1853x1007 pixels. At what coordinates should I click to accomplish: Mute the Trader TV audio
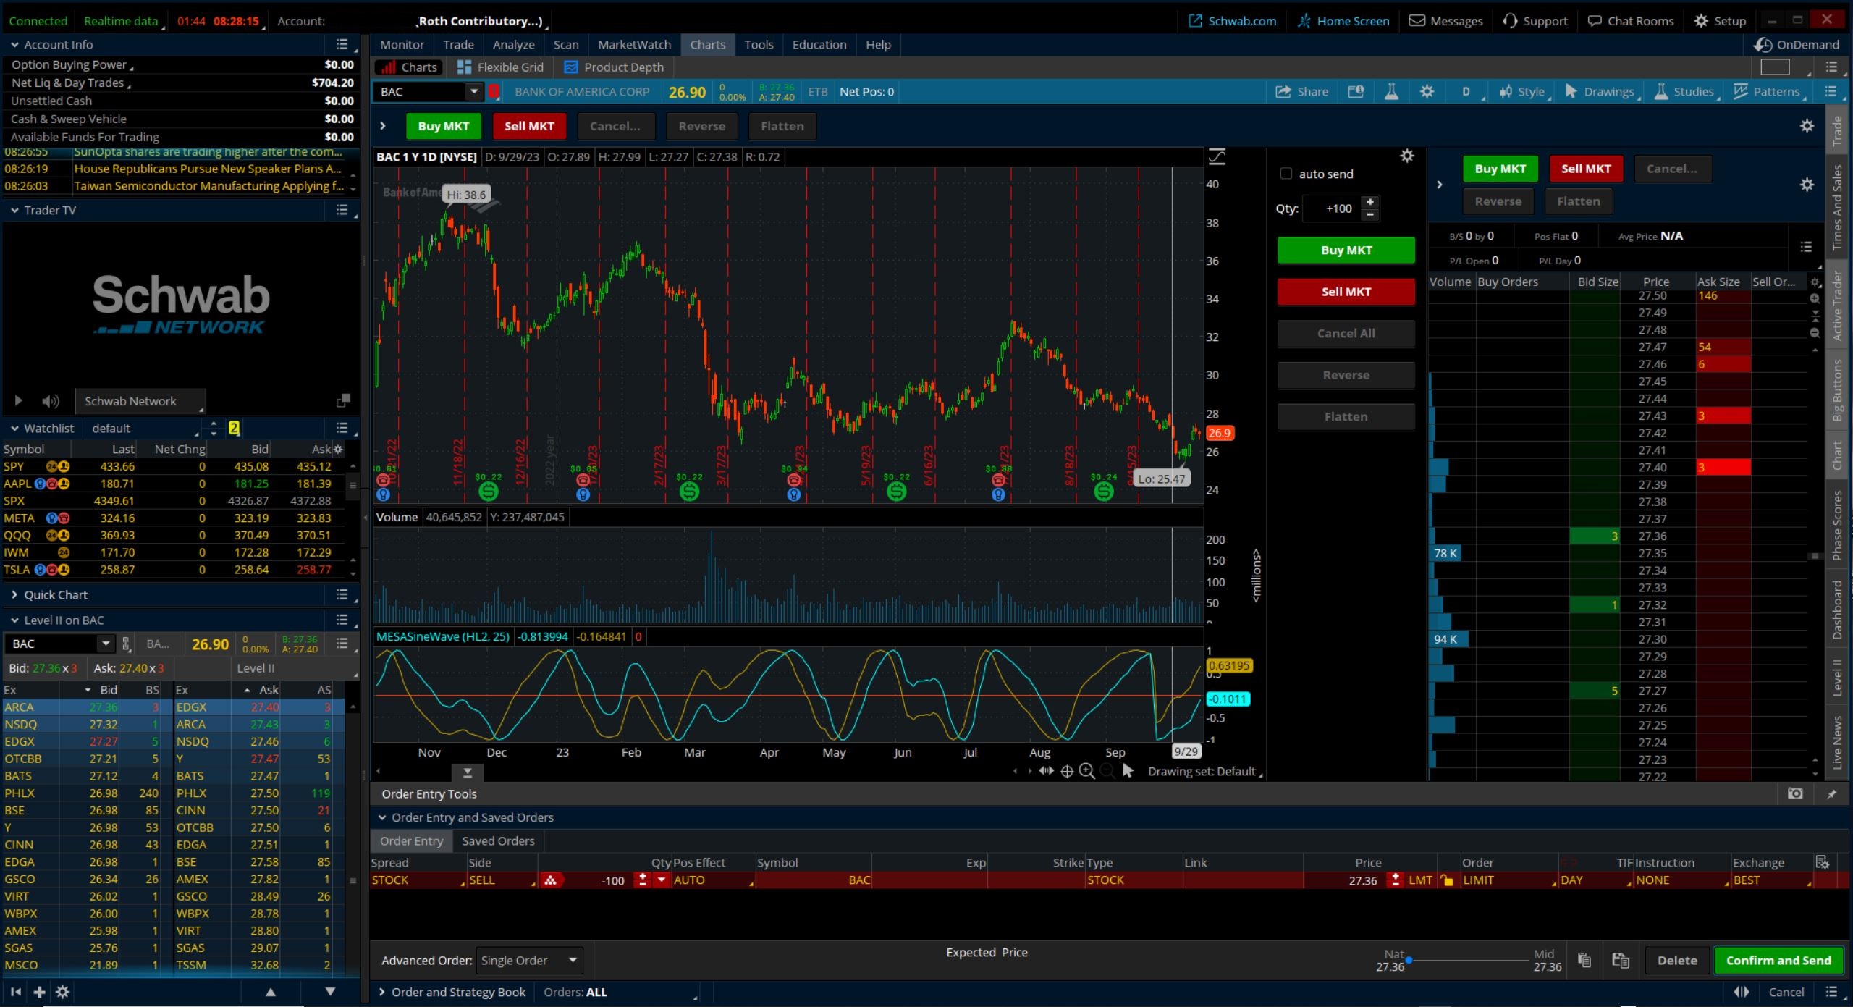pyautogui.click(x=50, y=401)
